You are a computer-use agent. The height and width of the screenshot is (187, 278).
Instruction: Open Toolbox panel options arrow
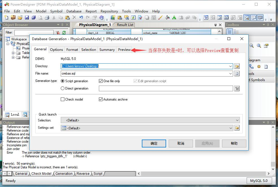coord(264,25)
